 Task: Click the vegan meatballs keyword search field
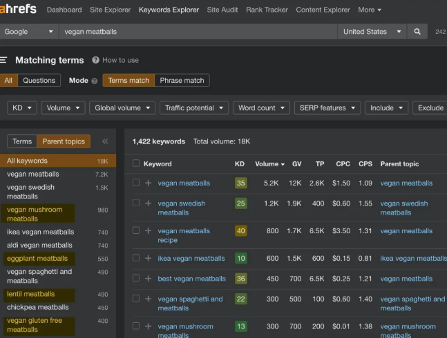click(x=197, y=32)
